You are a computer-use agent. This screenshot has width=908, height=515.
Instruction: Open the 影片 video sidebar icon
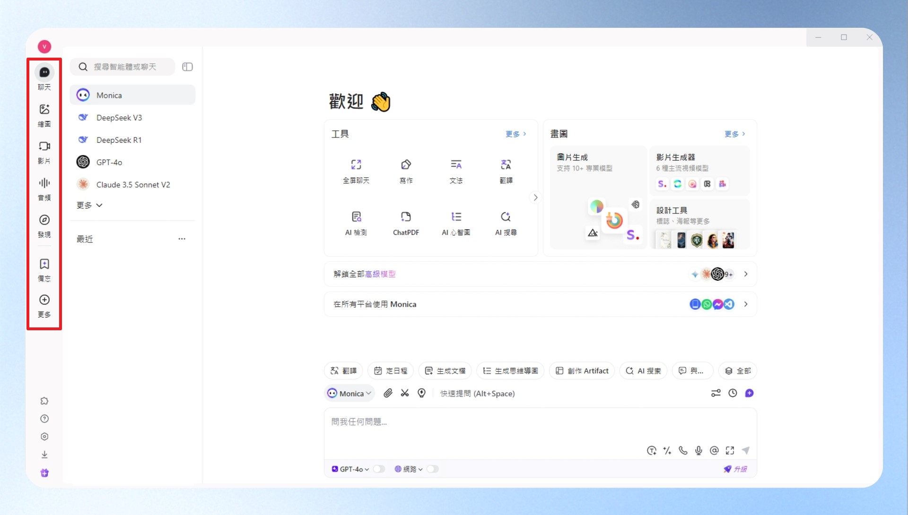click(44, 152)
